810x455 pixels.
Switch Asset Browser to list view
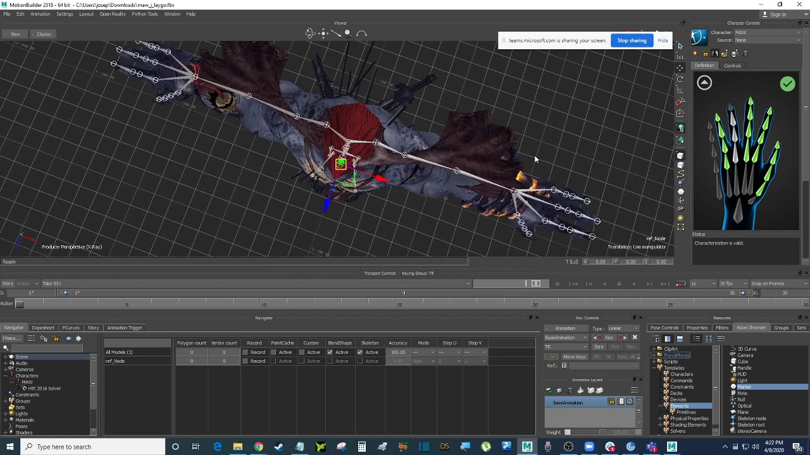click(696, 338)
